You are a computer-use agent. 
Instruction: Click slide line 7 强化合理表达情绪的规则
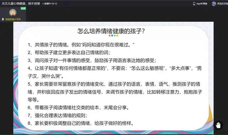click(58, 115)
